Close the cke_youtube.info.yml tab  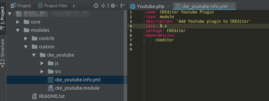point(232,6)
